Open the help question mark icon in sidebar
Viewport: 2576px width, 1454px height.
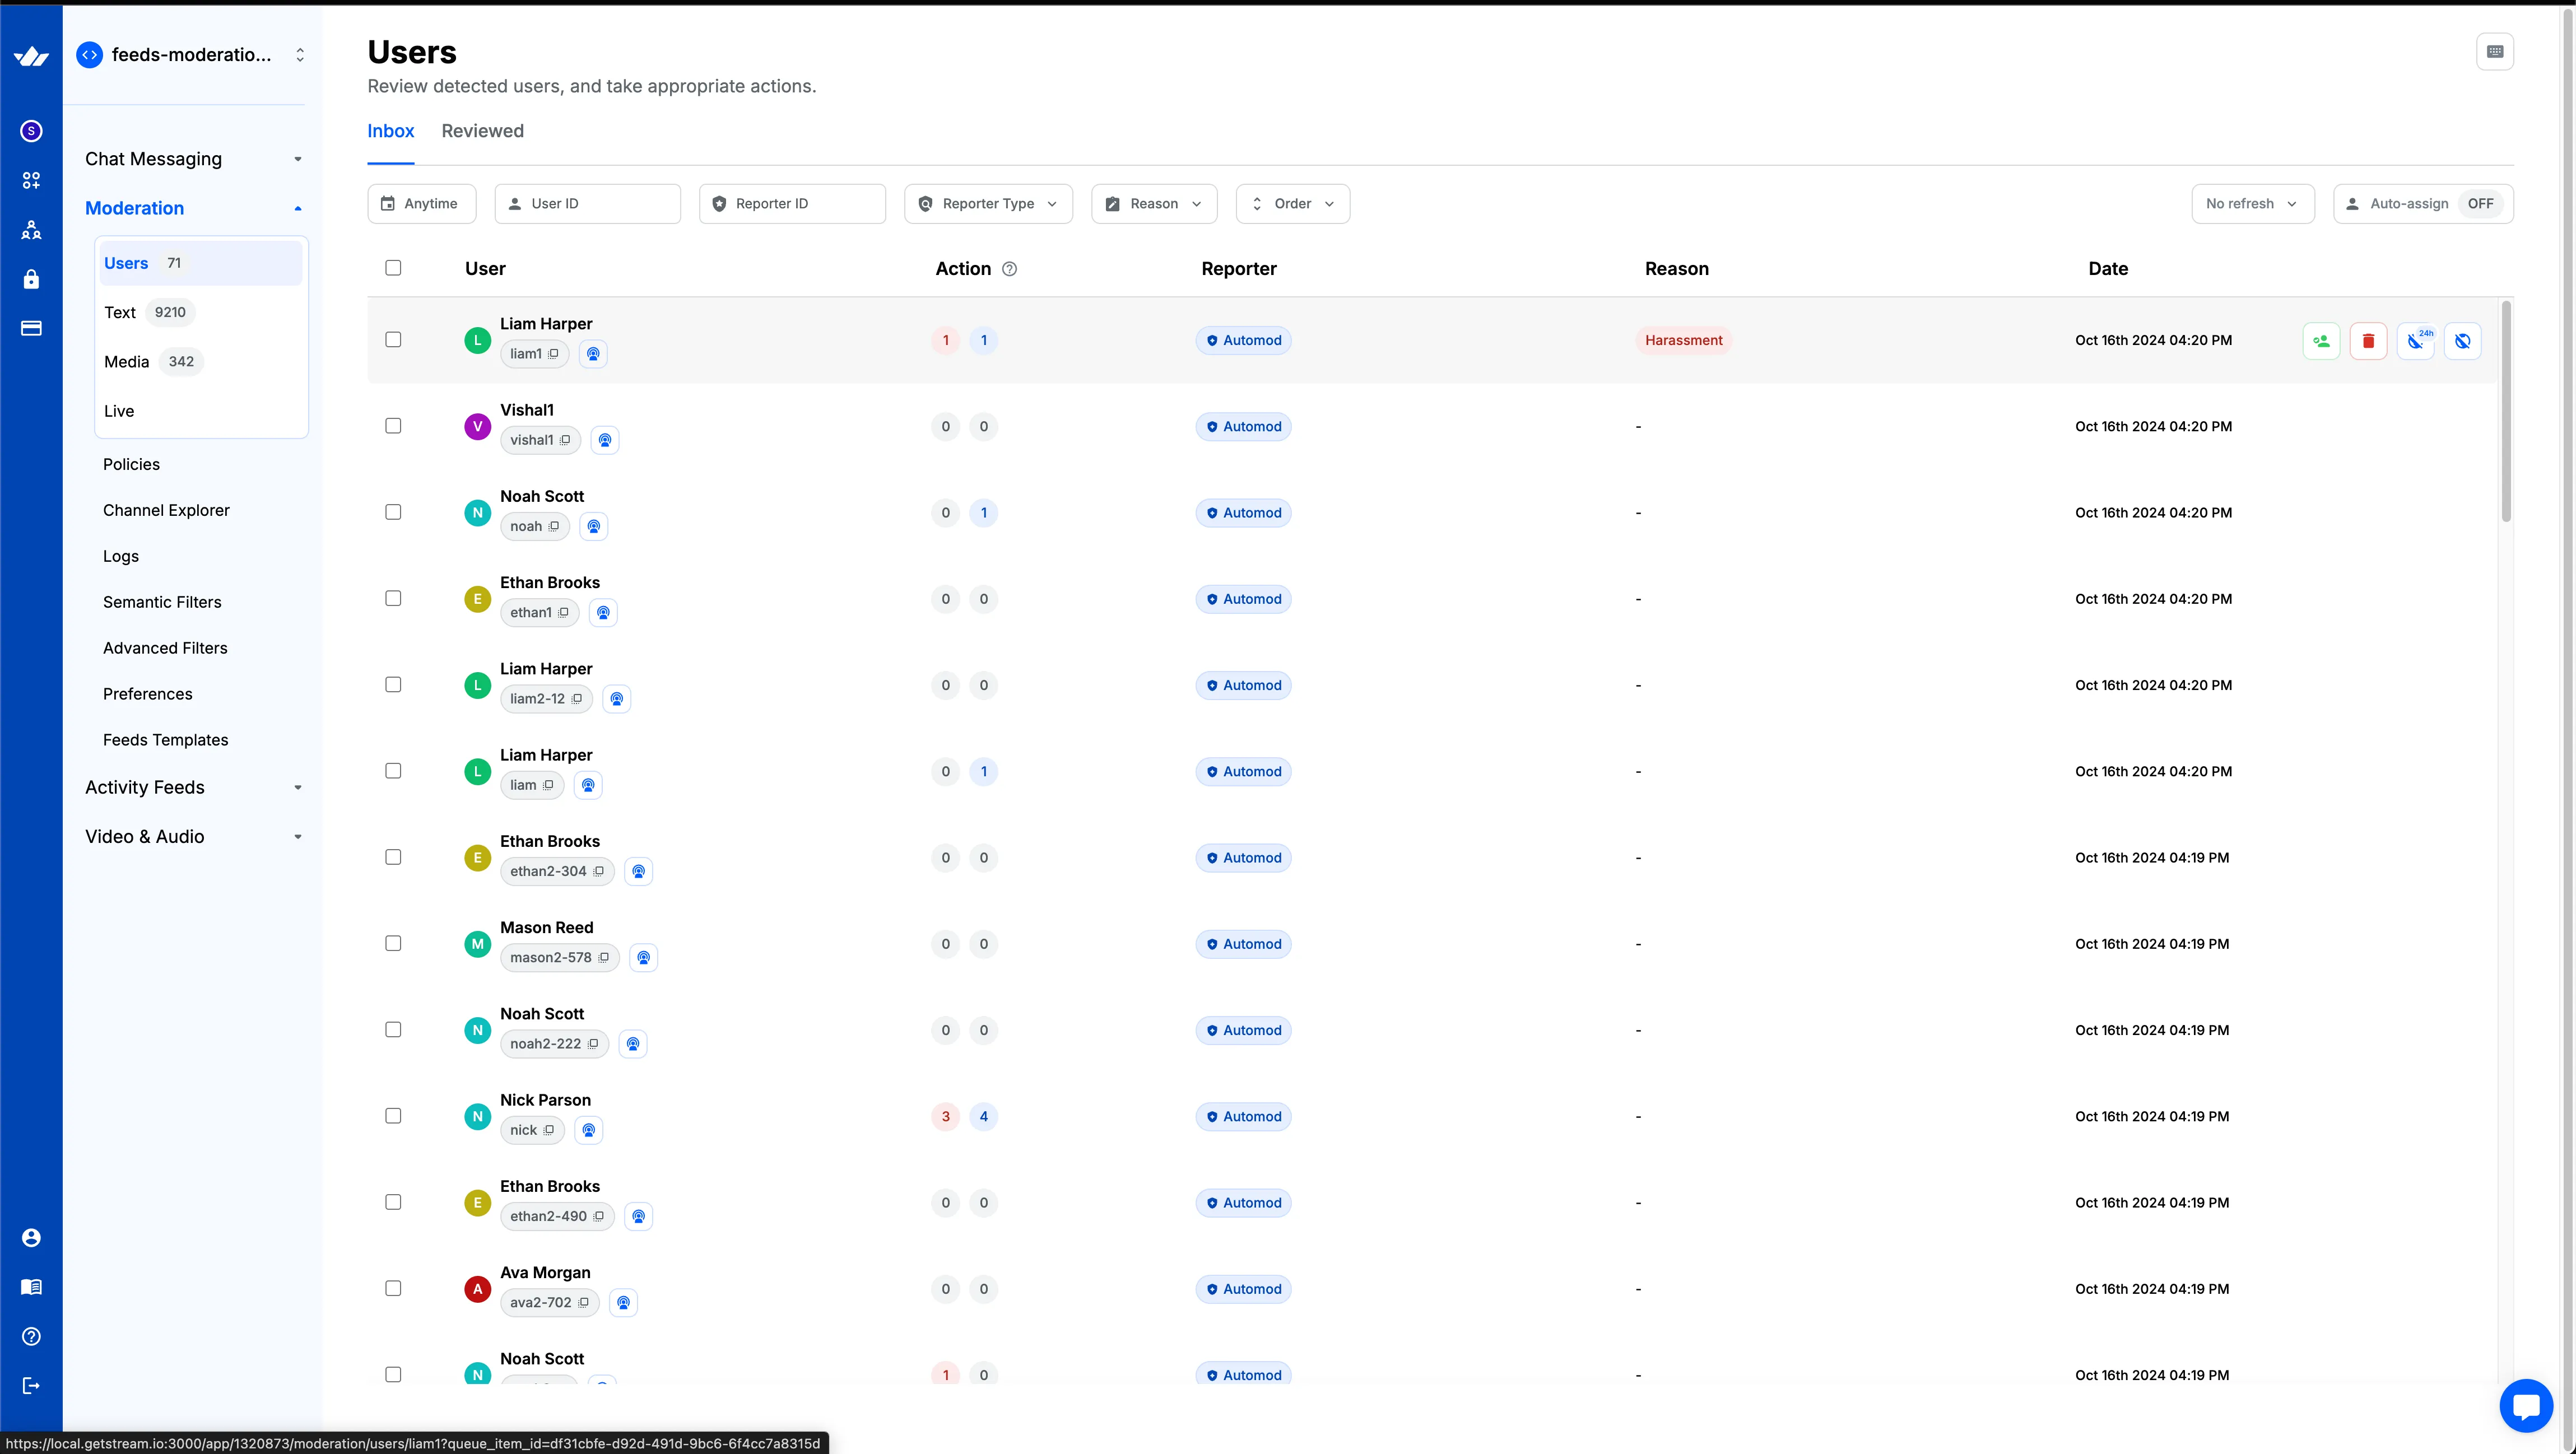31,1336
